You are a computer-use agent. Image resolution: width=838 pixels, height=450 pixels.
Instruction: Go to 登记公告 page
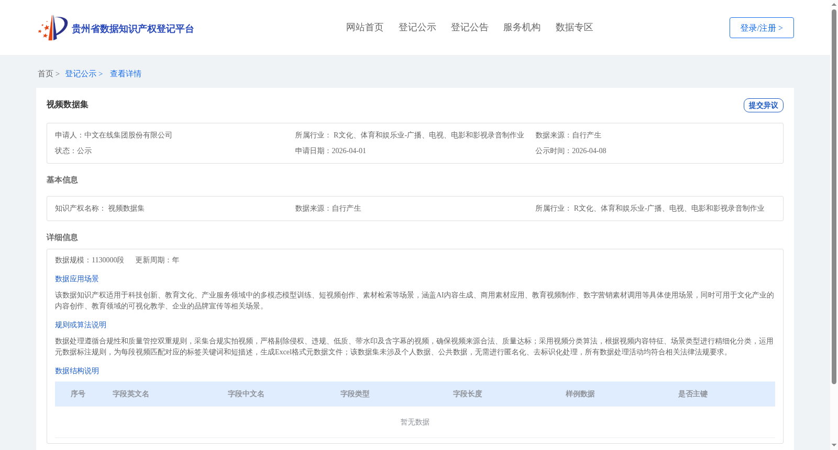coord(469,27)
